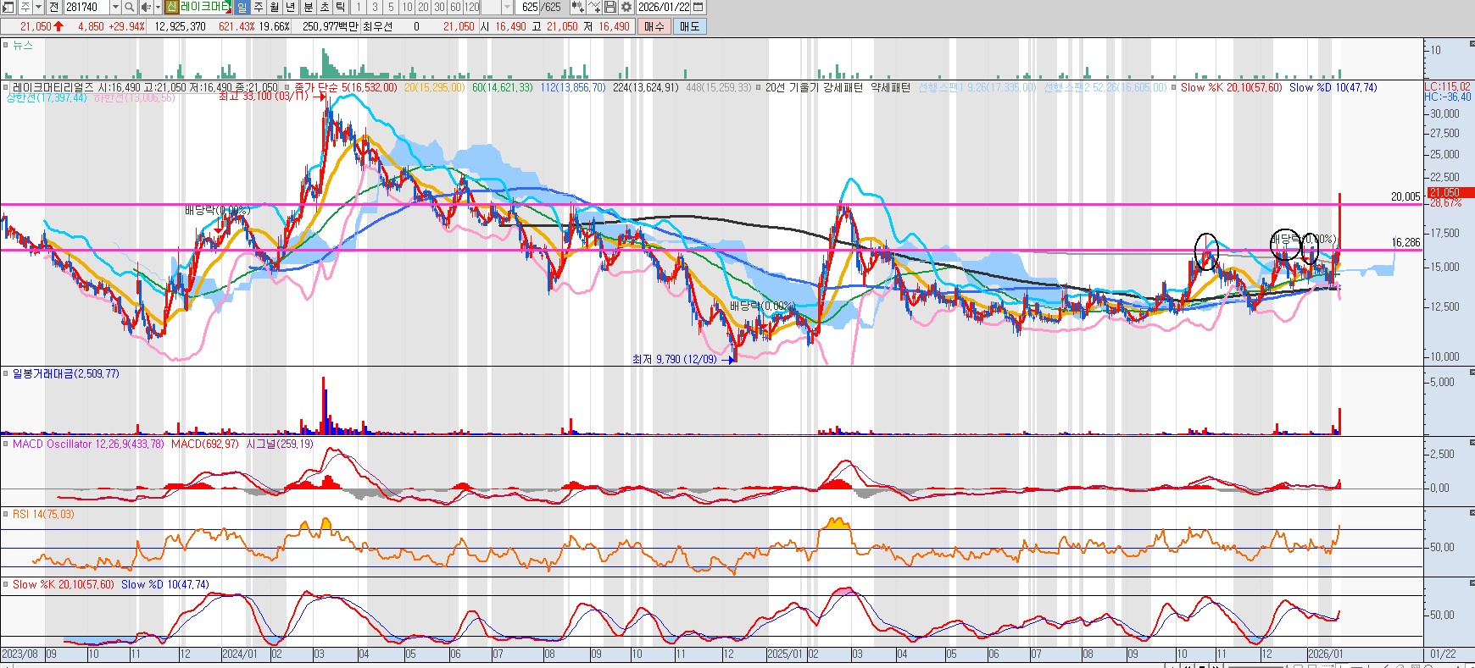Viewport: 1475px width, 668px height.
Task: Open chart settings gear icon
Action: tap(626, 7)
